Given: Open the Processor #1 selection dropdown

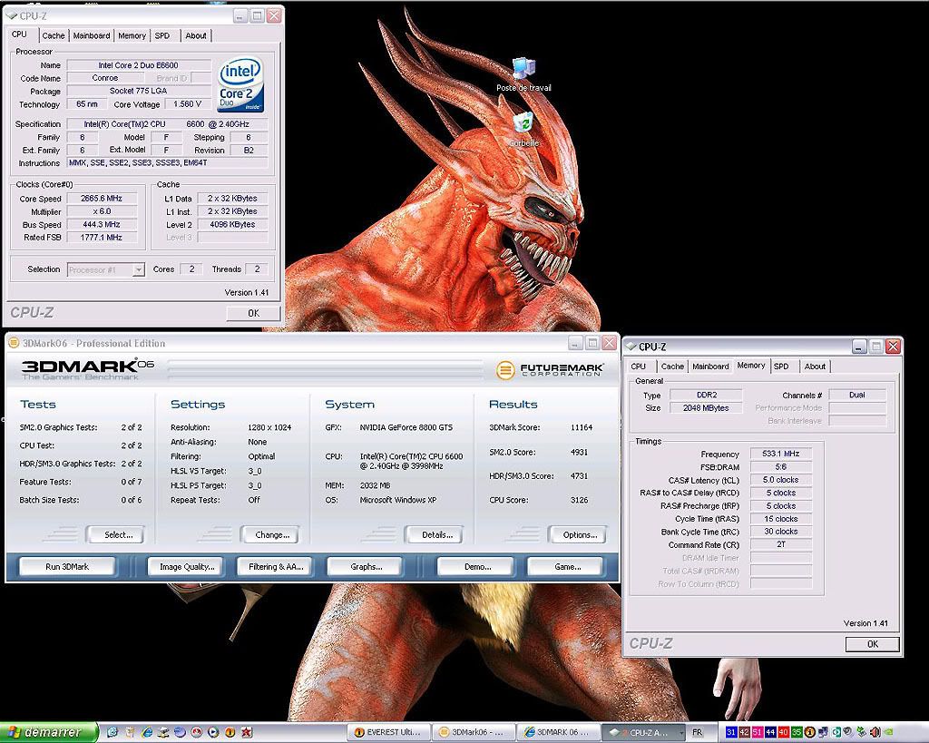Looking at the screenshot, I should [138, 269].
